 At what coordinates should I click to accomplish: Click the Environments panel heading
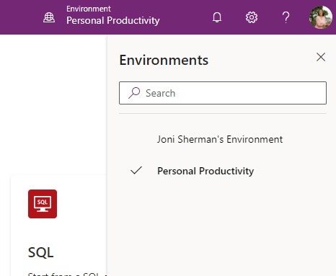[164, 60]
